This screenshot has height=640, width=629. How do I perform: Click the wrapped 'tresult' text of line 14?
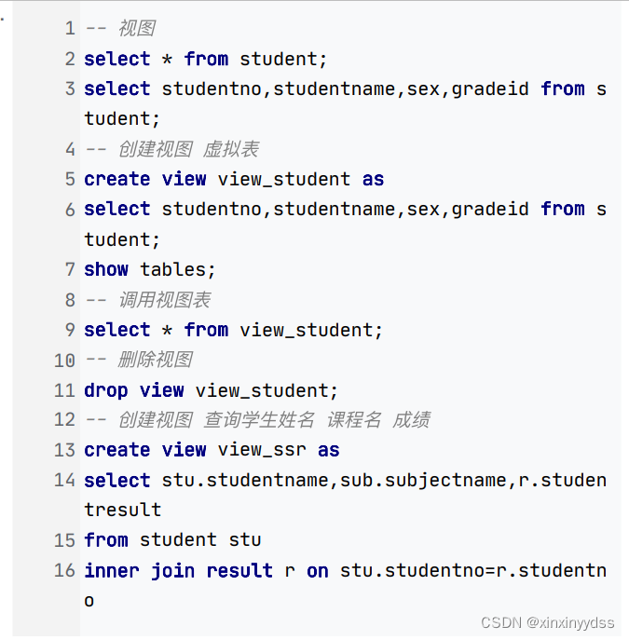[123, 511]
